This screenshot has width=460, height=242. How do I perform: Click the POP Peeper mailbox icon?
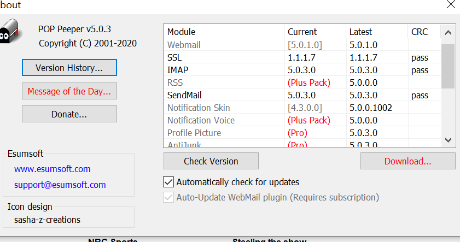click(x=10, y=31)
